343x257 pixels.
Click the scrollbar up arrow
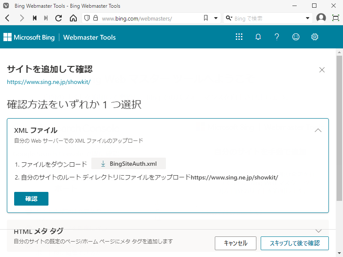(x=339, y=52)
